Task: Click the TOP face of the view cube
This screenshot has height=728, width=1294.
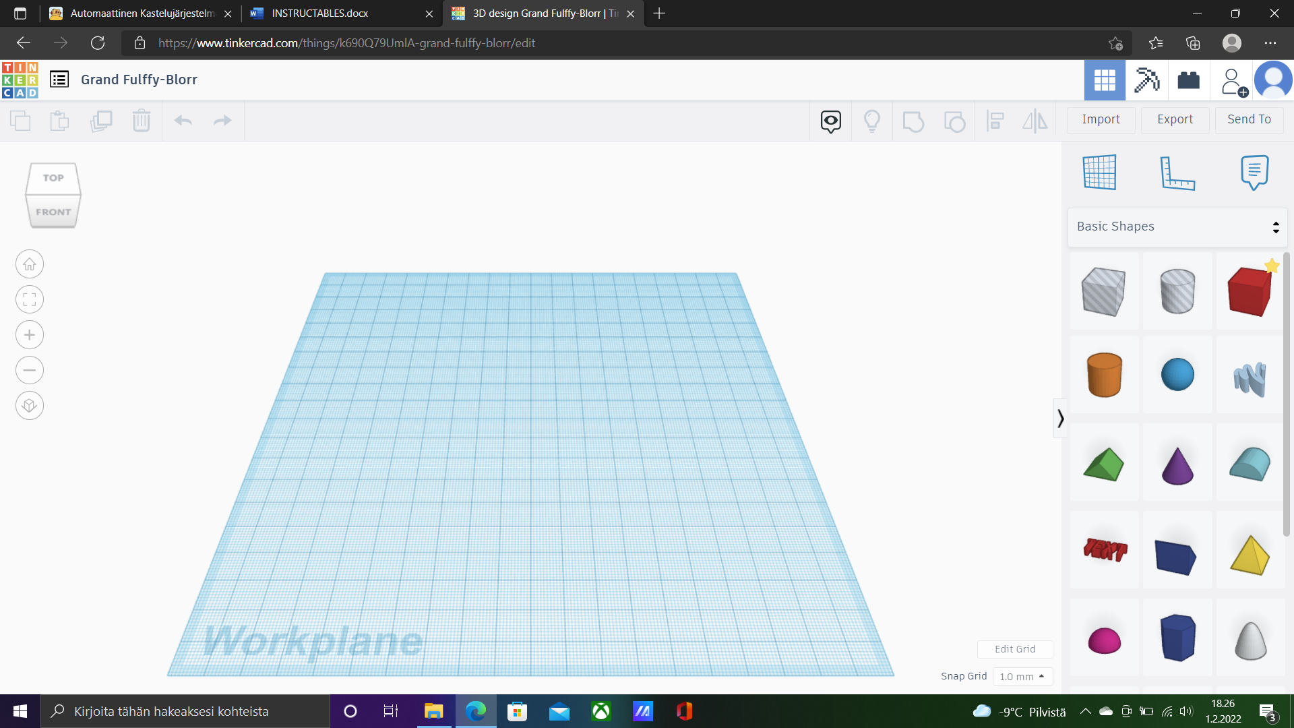Action: click(53, 178)
